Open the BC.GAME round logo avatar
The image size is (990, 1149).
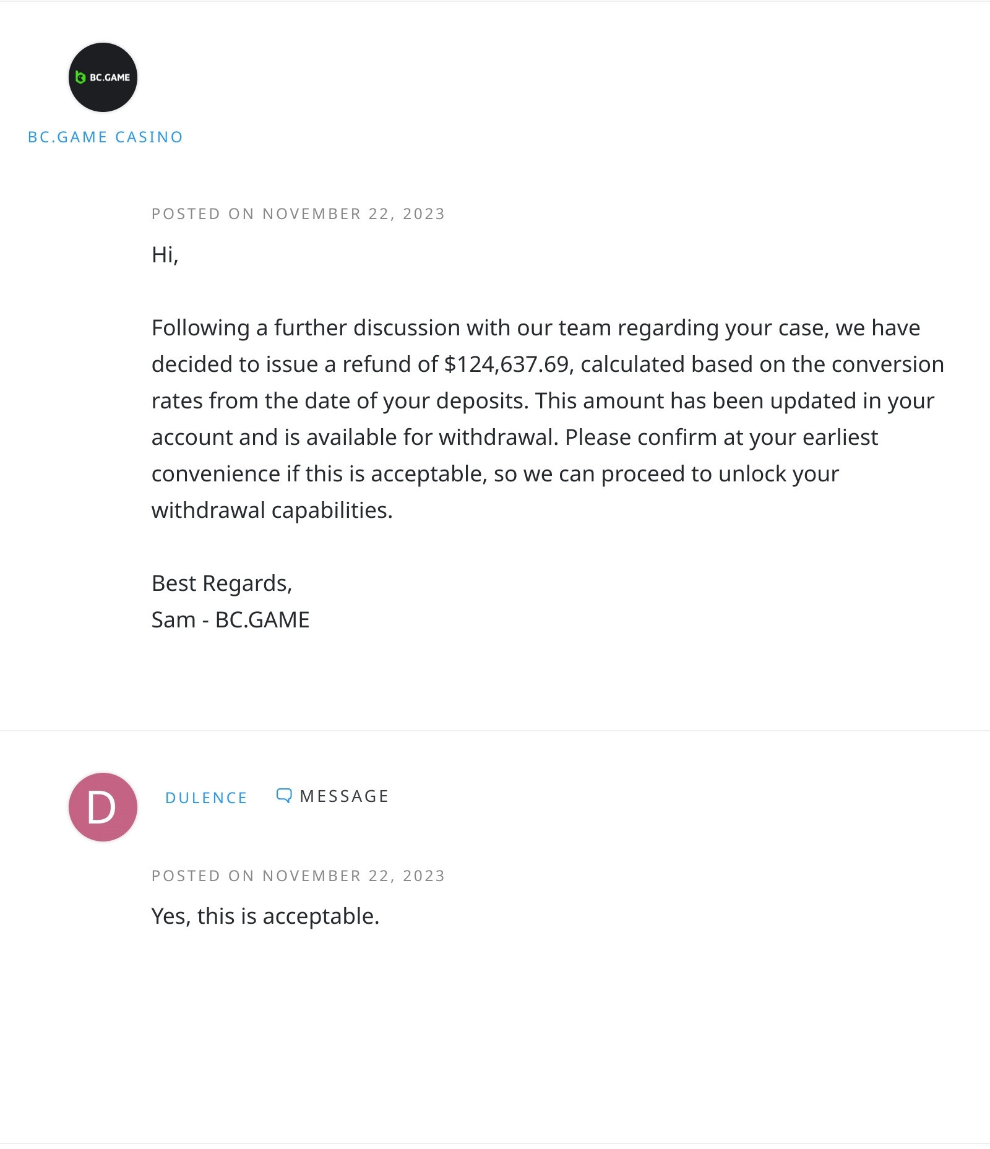(x=103, y=77)
